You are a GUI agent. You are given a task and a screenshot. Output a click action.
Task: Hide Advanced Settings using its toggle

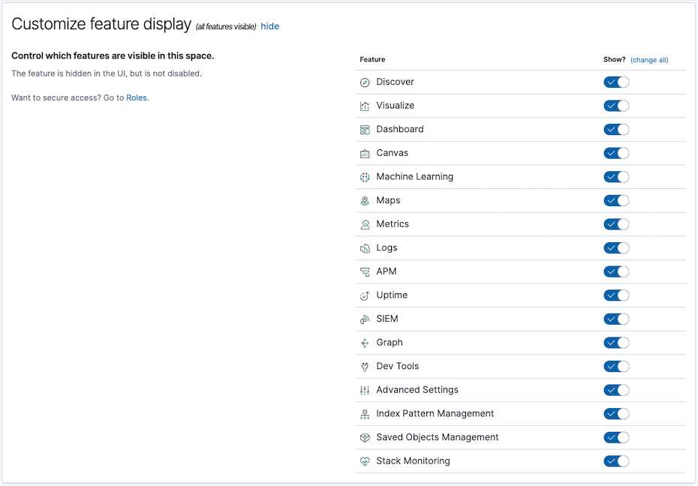pyautogui.click(x=616, y=390)
